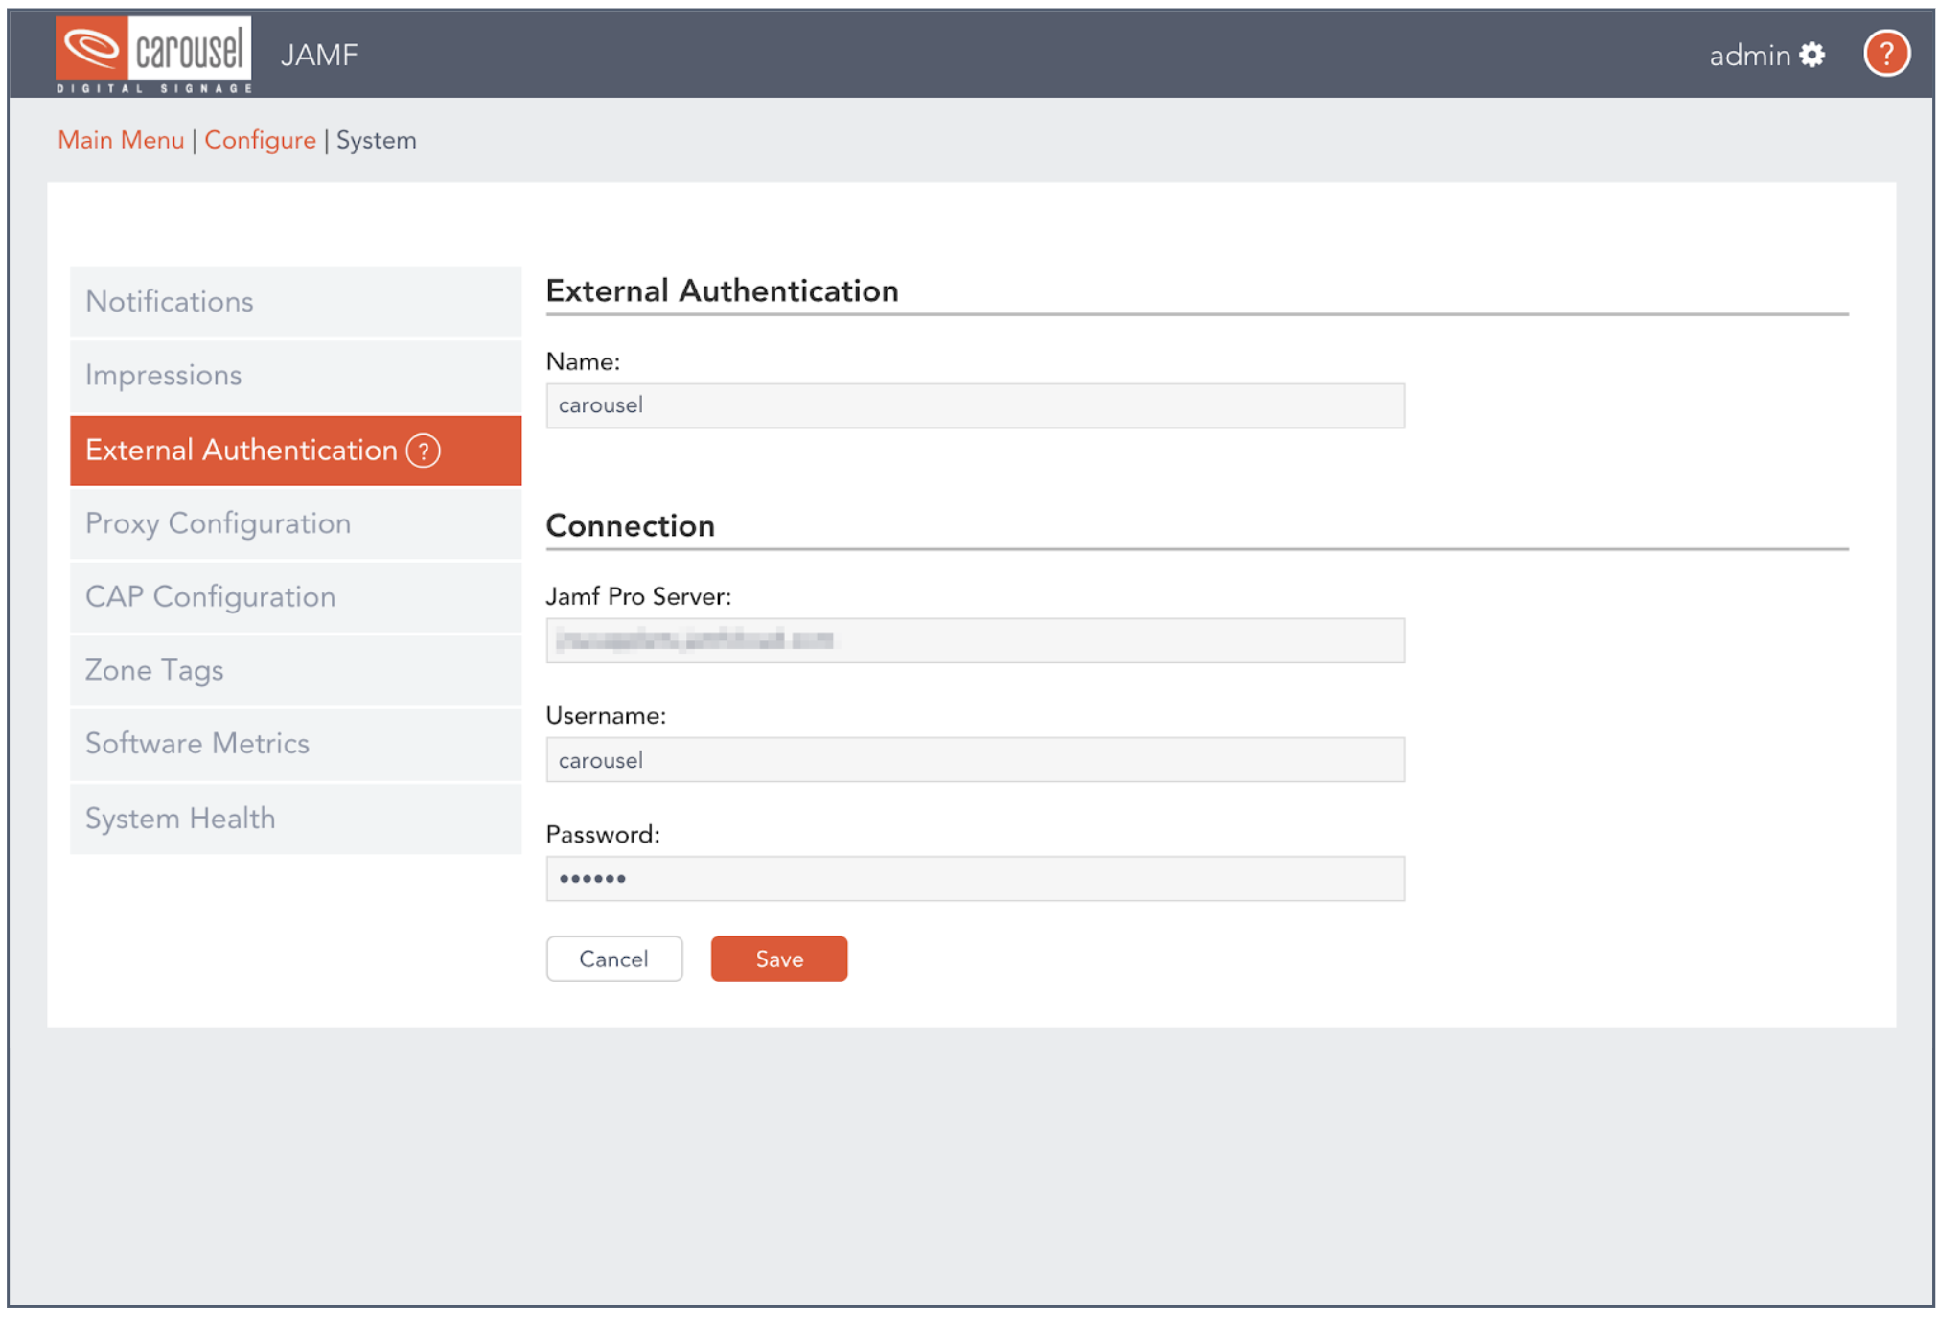Click the 'Username:' label

(x=606, y=716)
